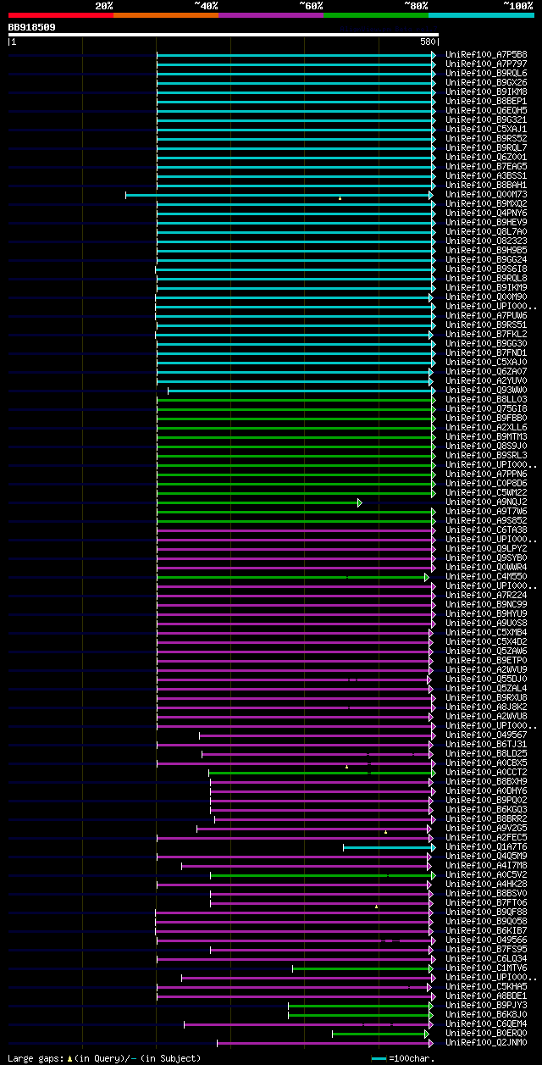This screenshot has height=1065, width=542.
Task: Select label UniRef100_O49566
Action: pyautogui.click(x=486, y=940)
